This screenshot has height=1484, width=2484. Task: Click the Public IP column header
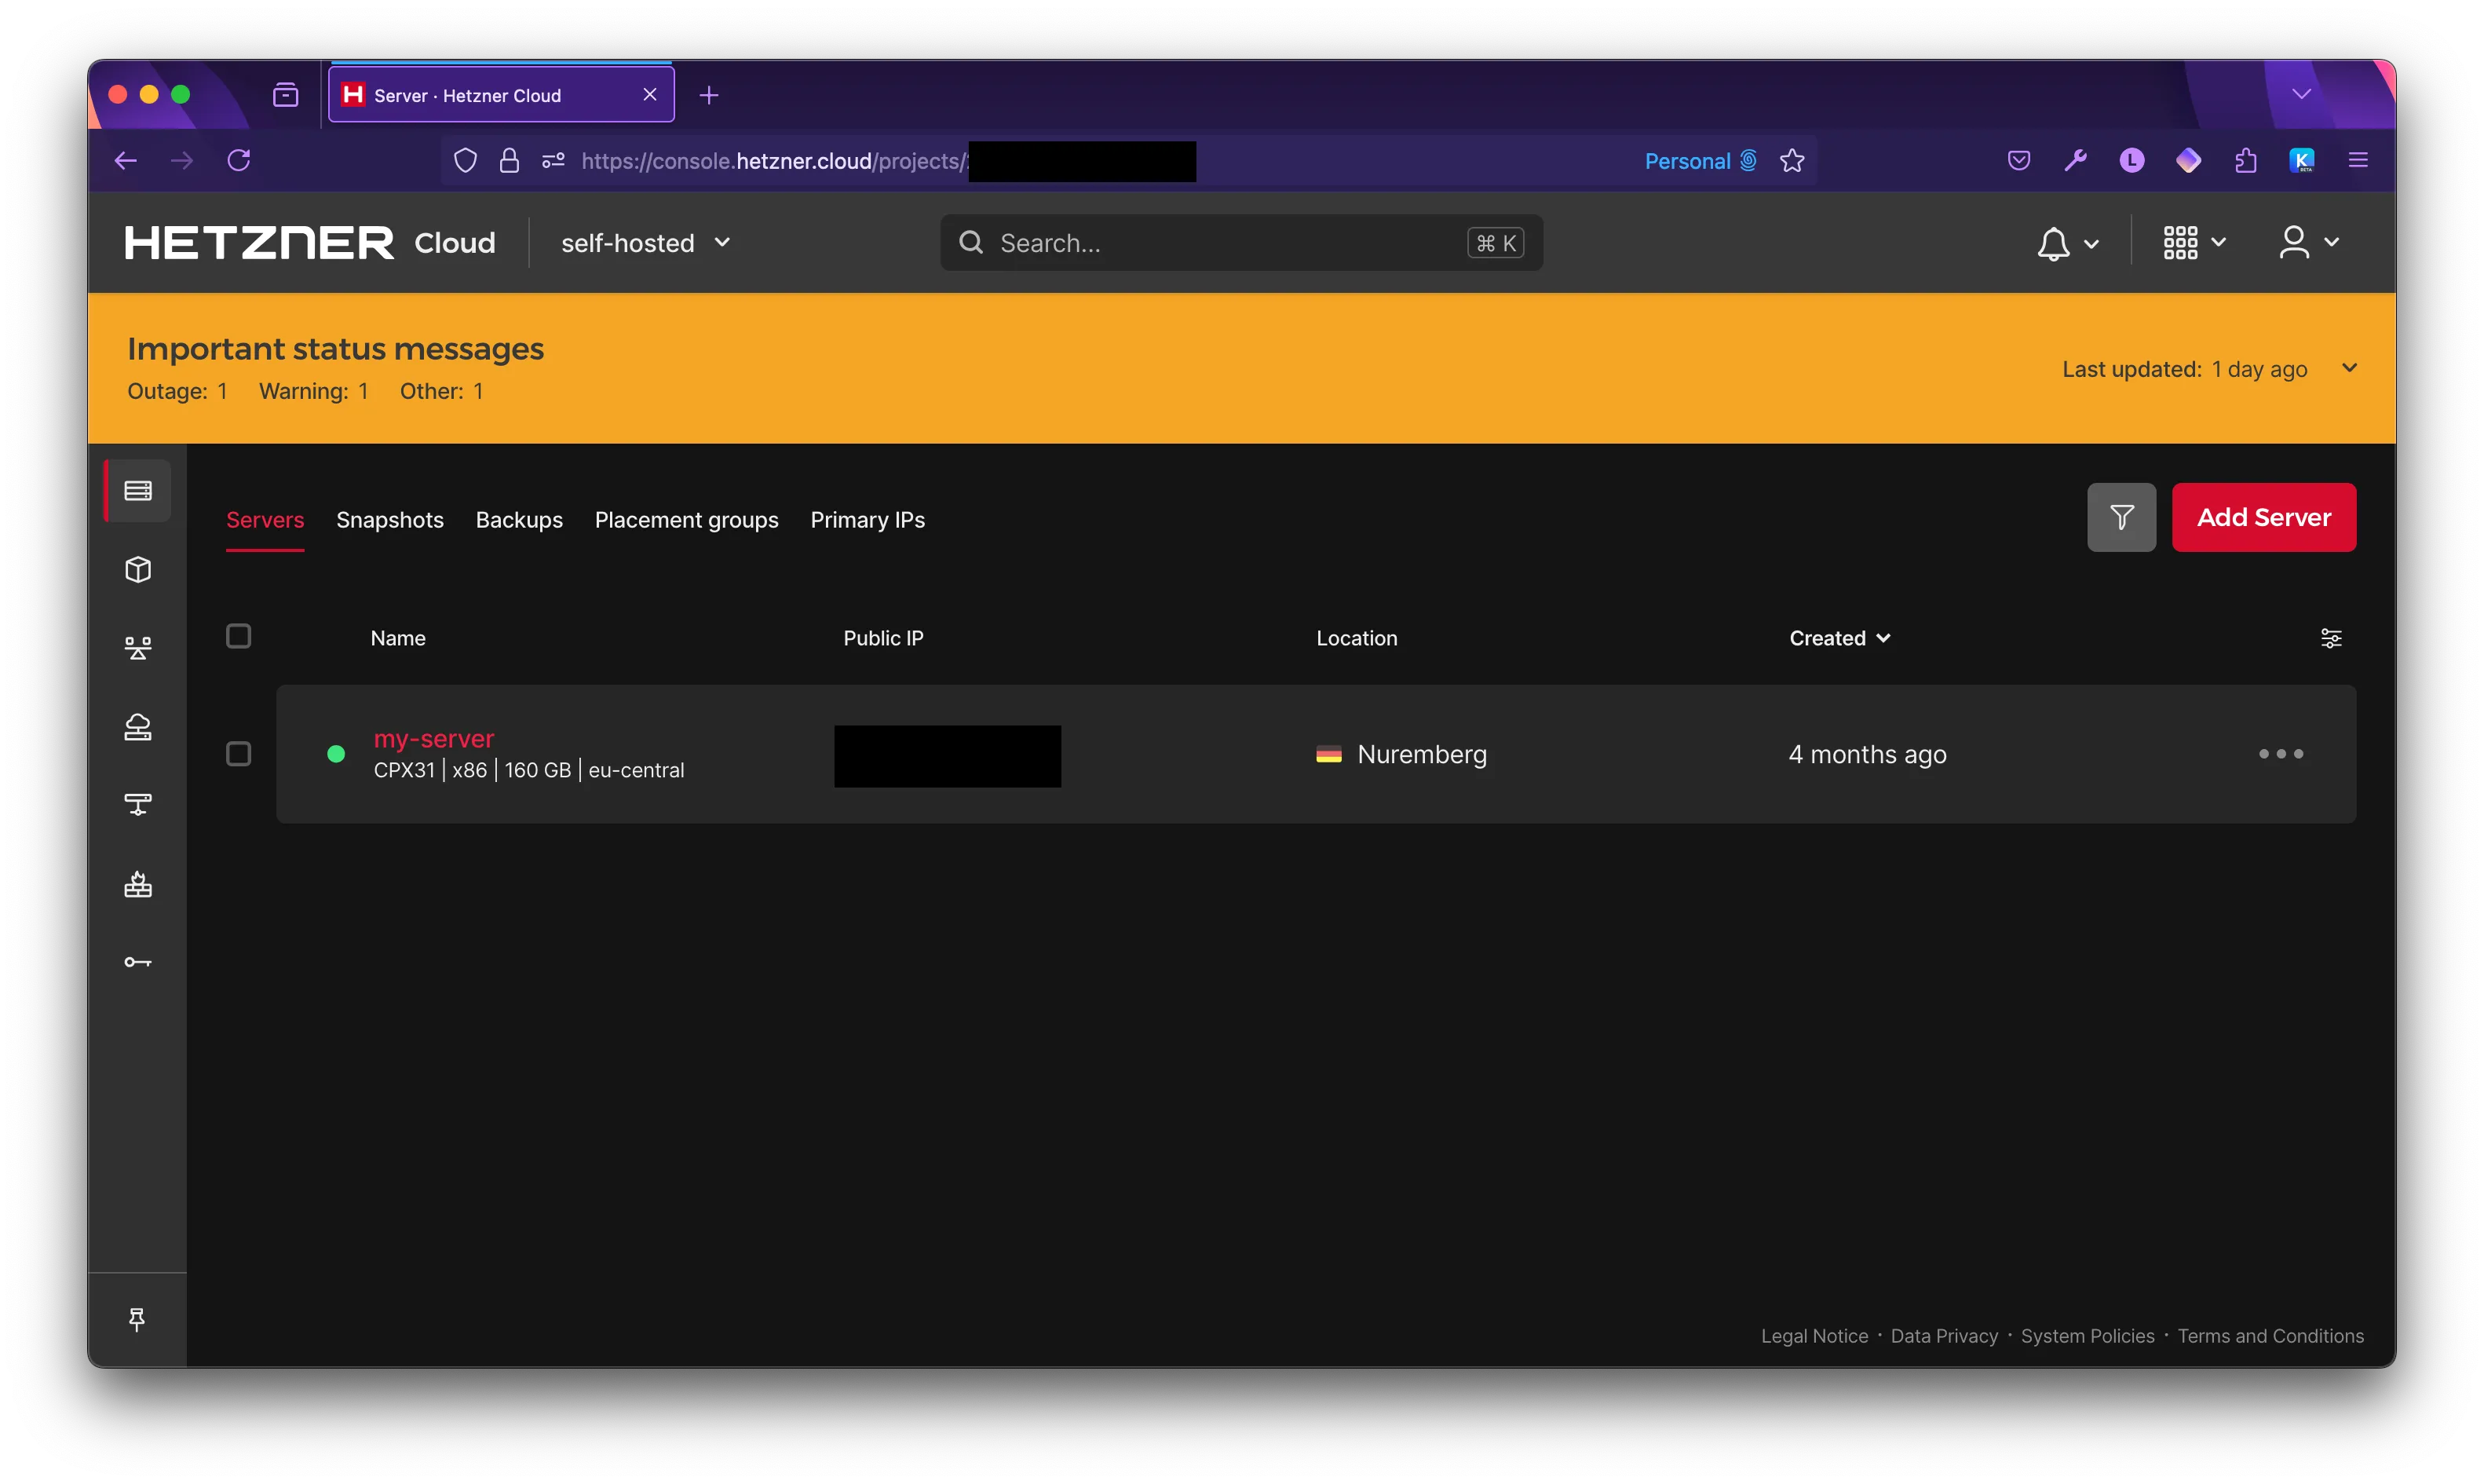click(x=882, y=638)
